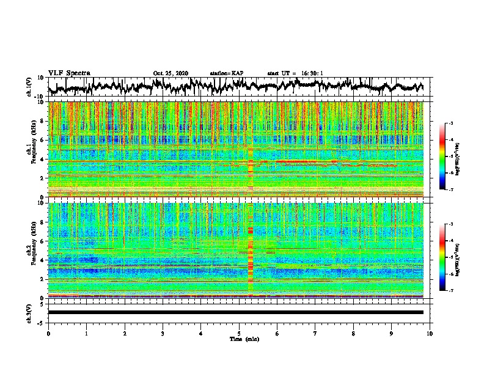Select the "start UT = 16:30: 1" text

coord(295,73)
